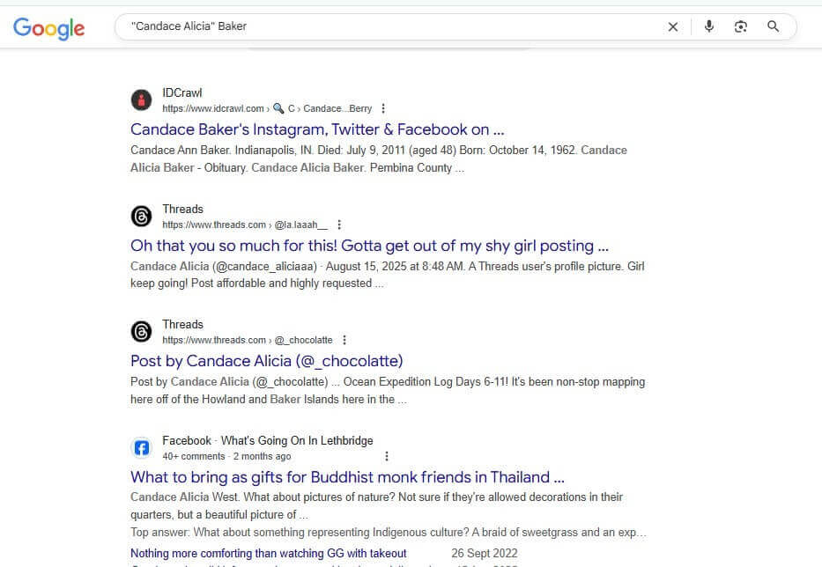Click into the Google search field

tap(388, 26)
